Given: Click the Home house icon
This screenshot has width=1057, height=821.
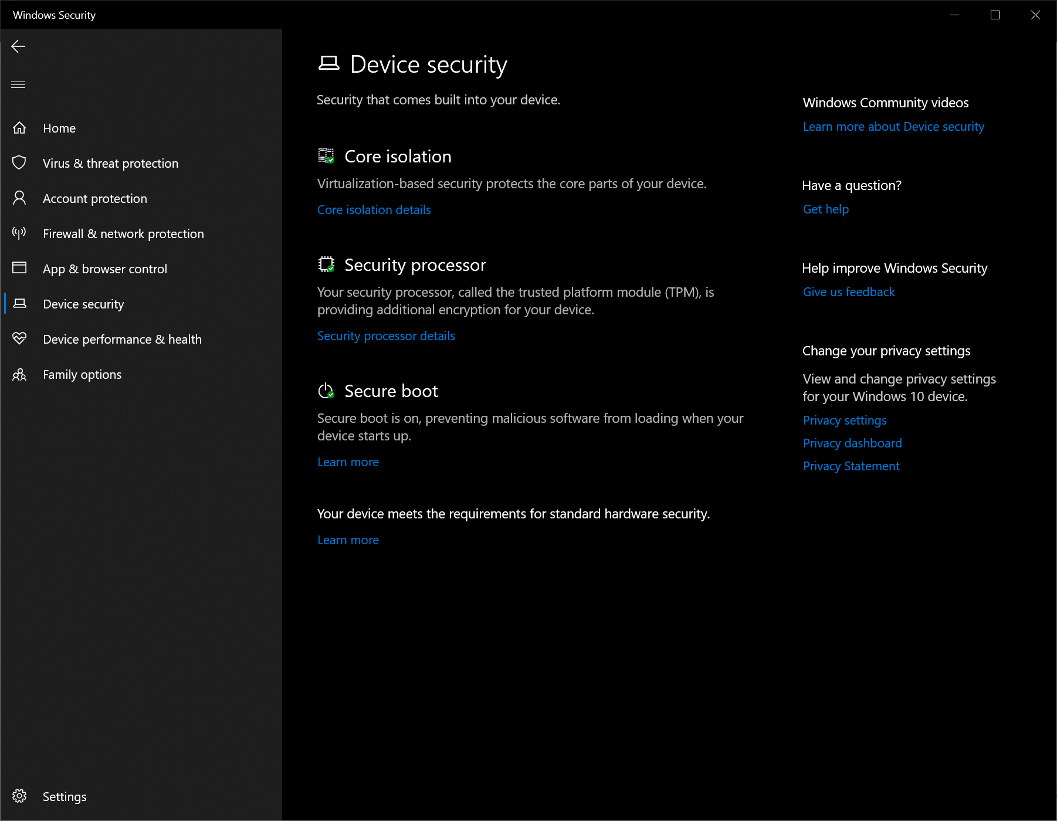Looking at the screenshot, I should click(x=19, y=128).
